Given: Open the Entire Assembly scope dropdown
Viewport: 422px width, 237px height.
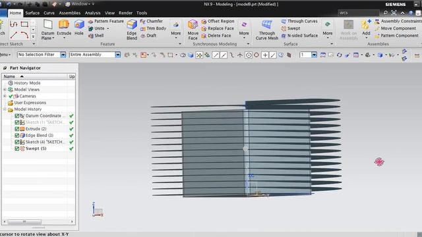Looking at the screenshot, I should (x=118, y=55).
